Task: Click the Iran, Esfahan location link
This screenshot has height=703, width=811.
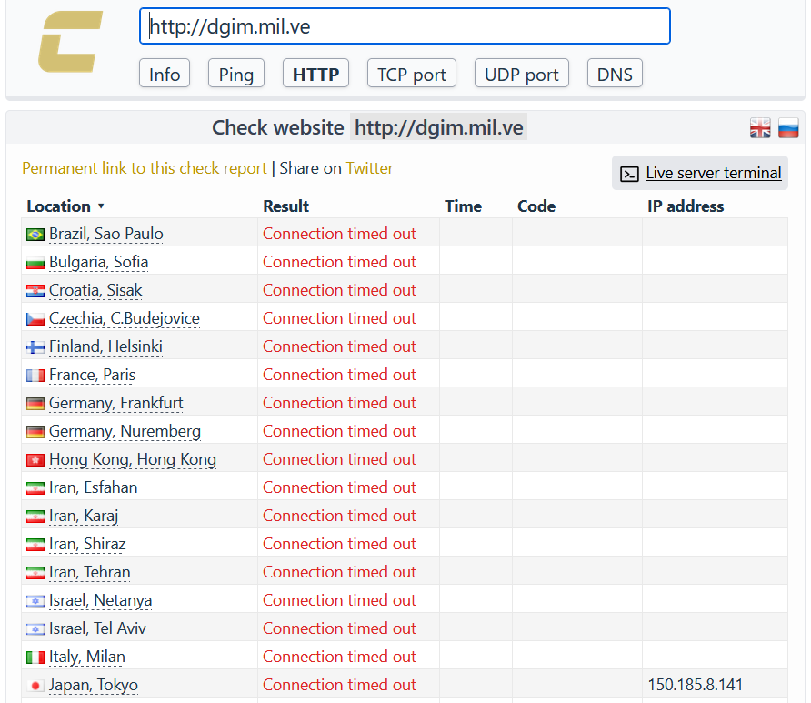Action: 93,487
